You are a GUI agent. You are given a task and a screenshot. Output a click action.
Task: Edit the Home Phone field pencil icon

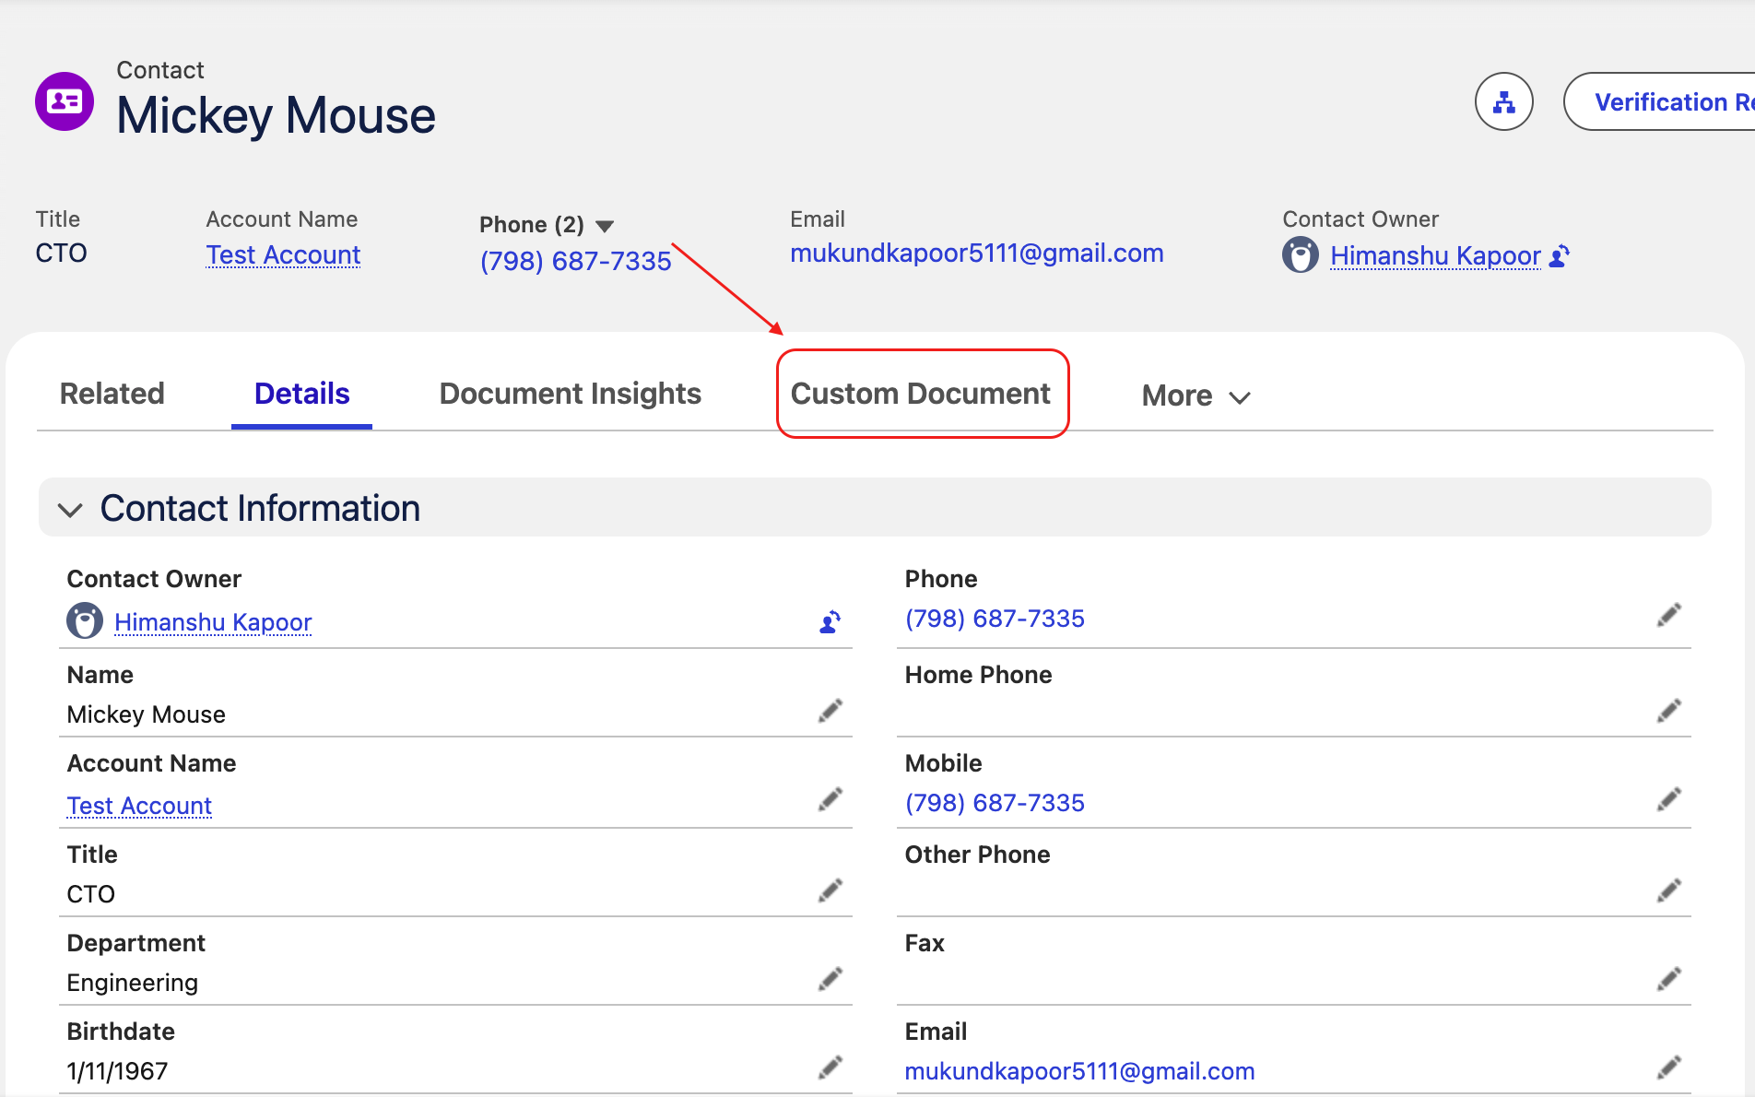click(1669, 711)
